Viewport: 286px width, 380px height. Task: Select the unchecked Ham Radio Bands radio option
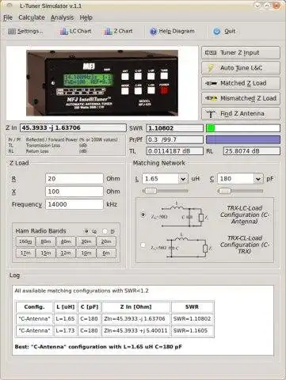click(x=105, y=231)
